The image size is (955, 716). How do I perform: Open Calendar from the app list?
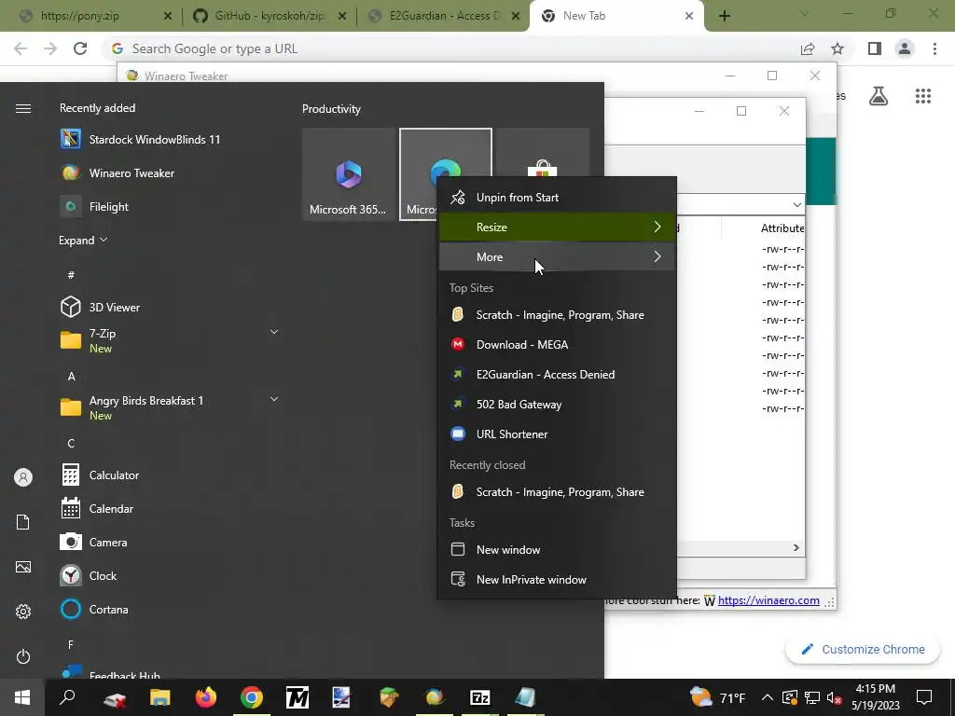[97, 508]
